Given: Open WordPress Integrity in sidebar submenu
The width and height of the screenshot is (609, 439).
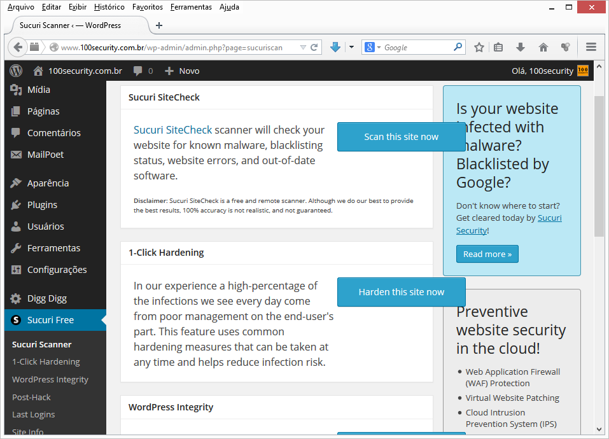Looking at the screenshot, I should 50,380.
